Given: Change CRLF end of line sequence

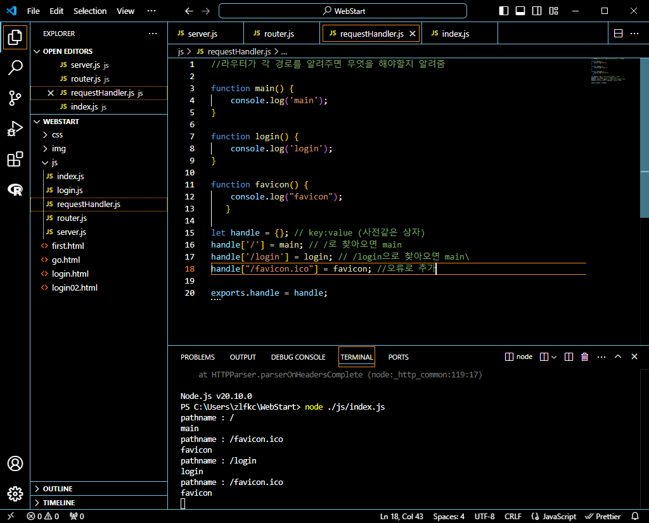Looking at the screenshot, I should (513, 516).
